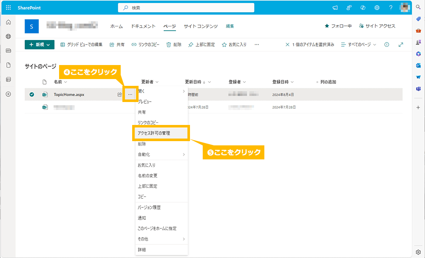Choose アクセス許可の管理 in context menu
The image size is (425, 258).
coord(161,133)
